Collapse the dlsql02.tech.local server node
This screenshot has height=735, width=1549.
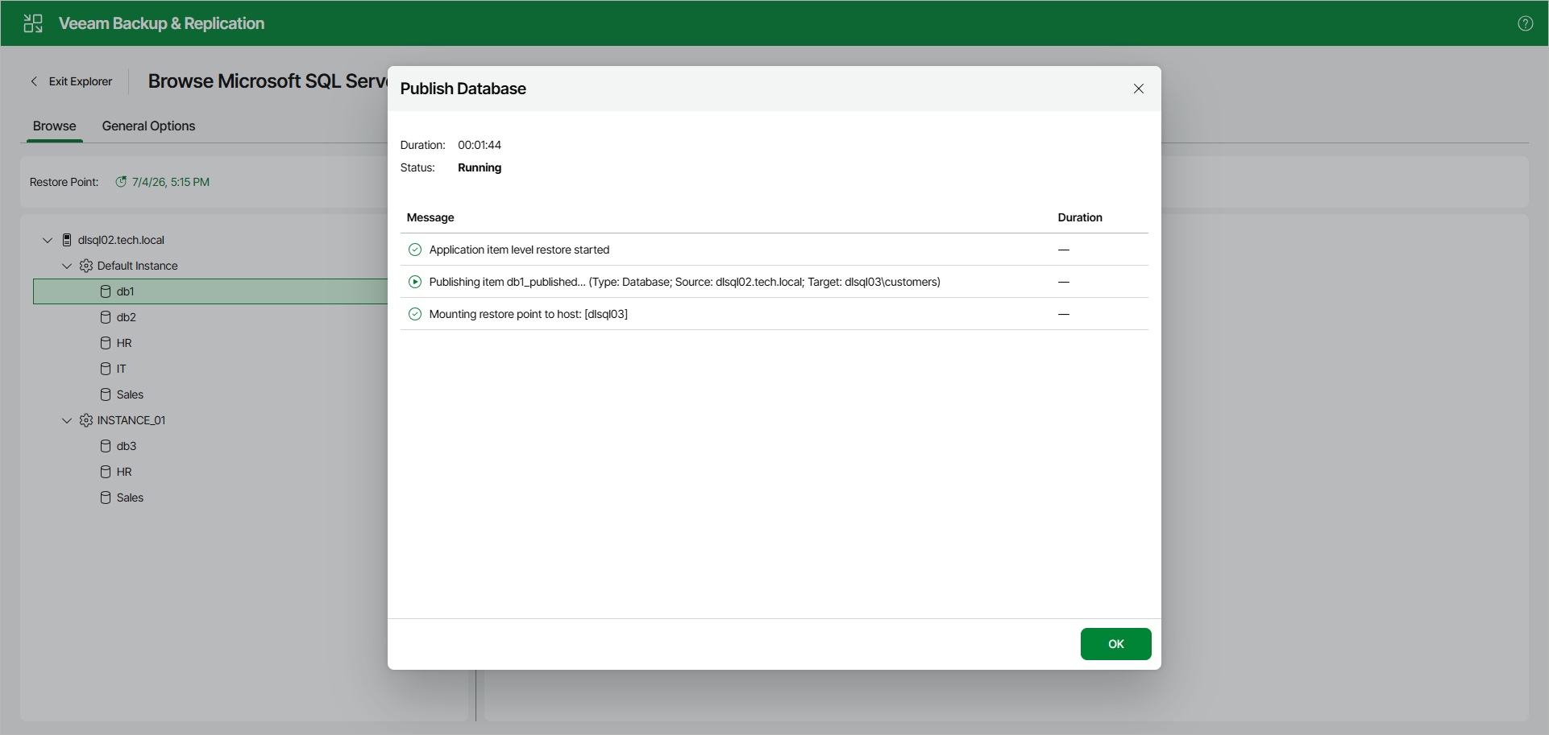click(x=48, y=240)
